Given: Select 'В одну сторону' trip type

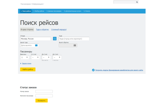Looking at the screenshot, I should [x=27, y=29].
